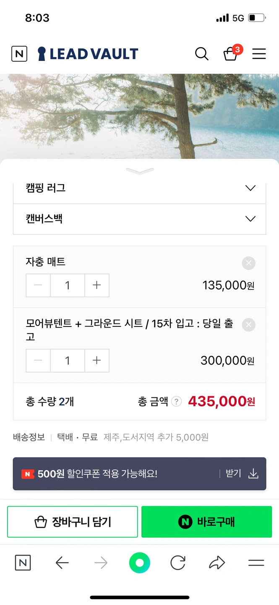Image resolution: width=279 pixels, height=605 pixels.
Task: Collapse the option panel with top chevron
Action: [x=140, y=171]
